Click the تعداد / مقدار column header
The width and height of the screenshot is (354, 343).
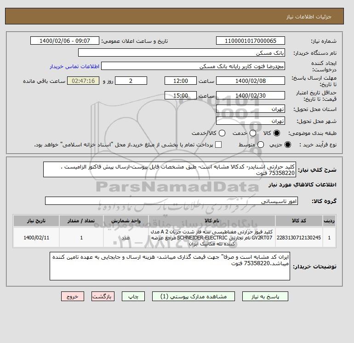[x=81, y=221]
